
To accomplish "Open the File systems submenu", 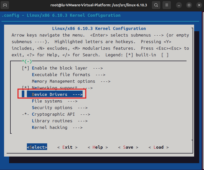I will (55, 101).
